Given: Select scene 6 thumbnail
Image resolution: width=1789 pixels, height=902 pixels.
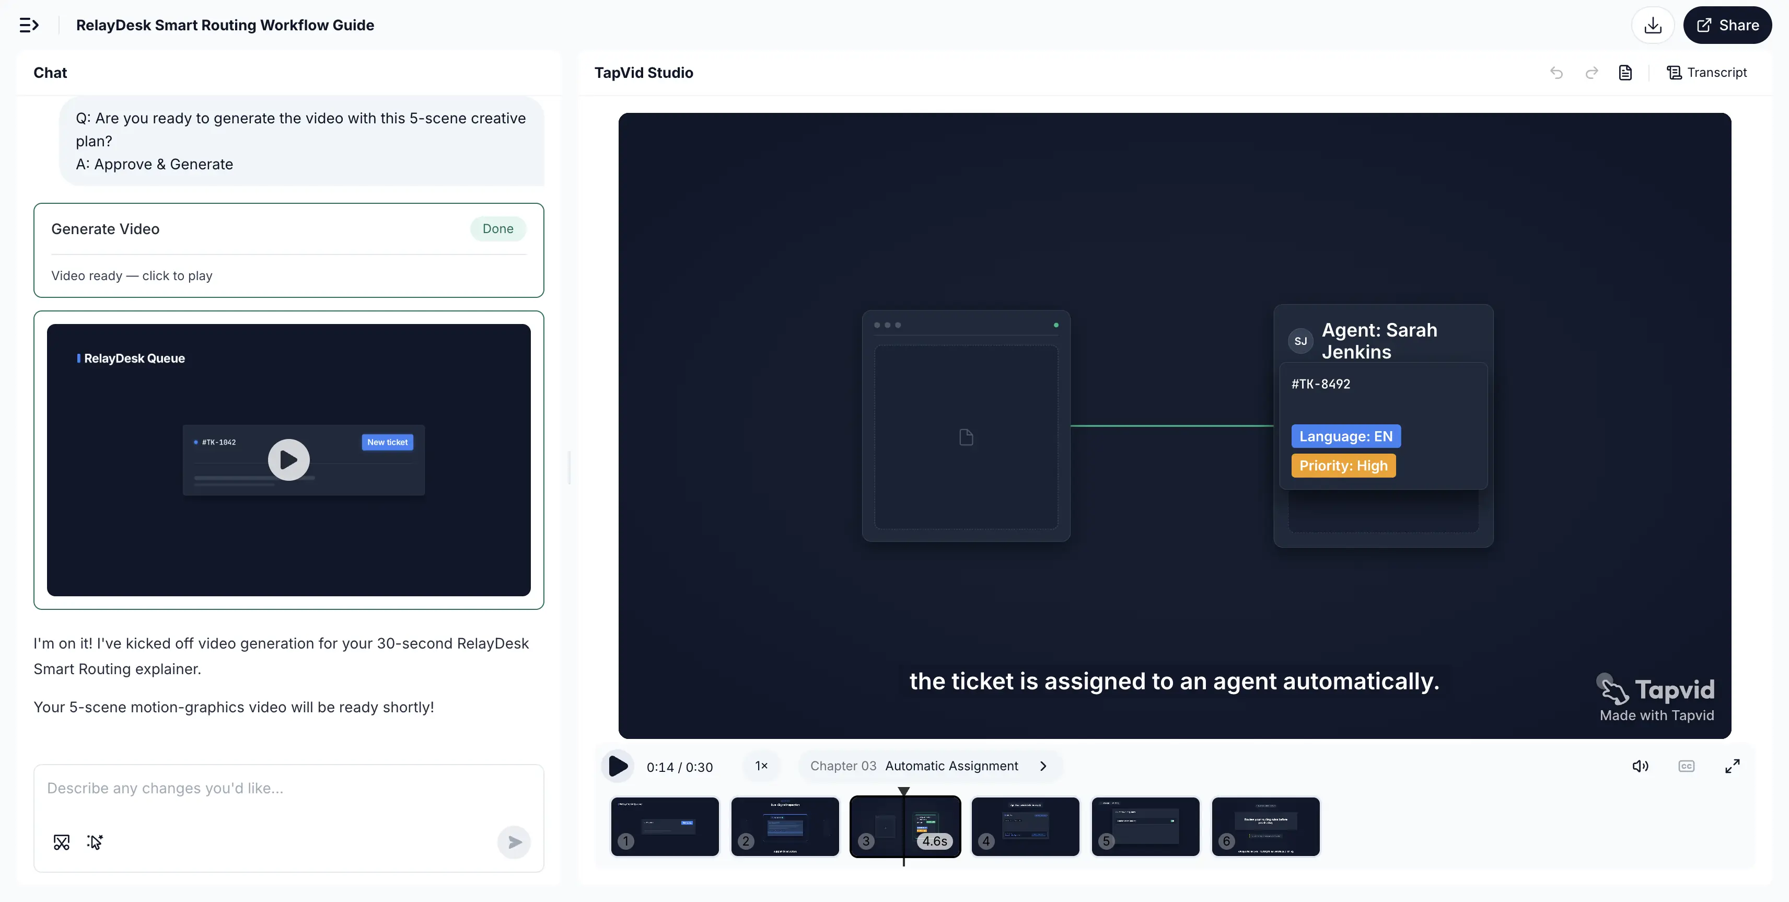Looking at the screenshot, I should (1265, 826).
